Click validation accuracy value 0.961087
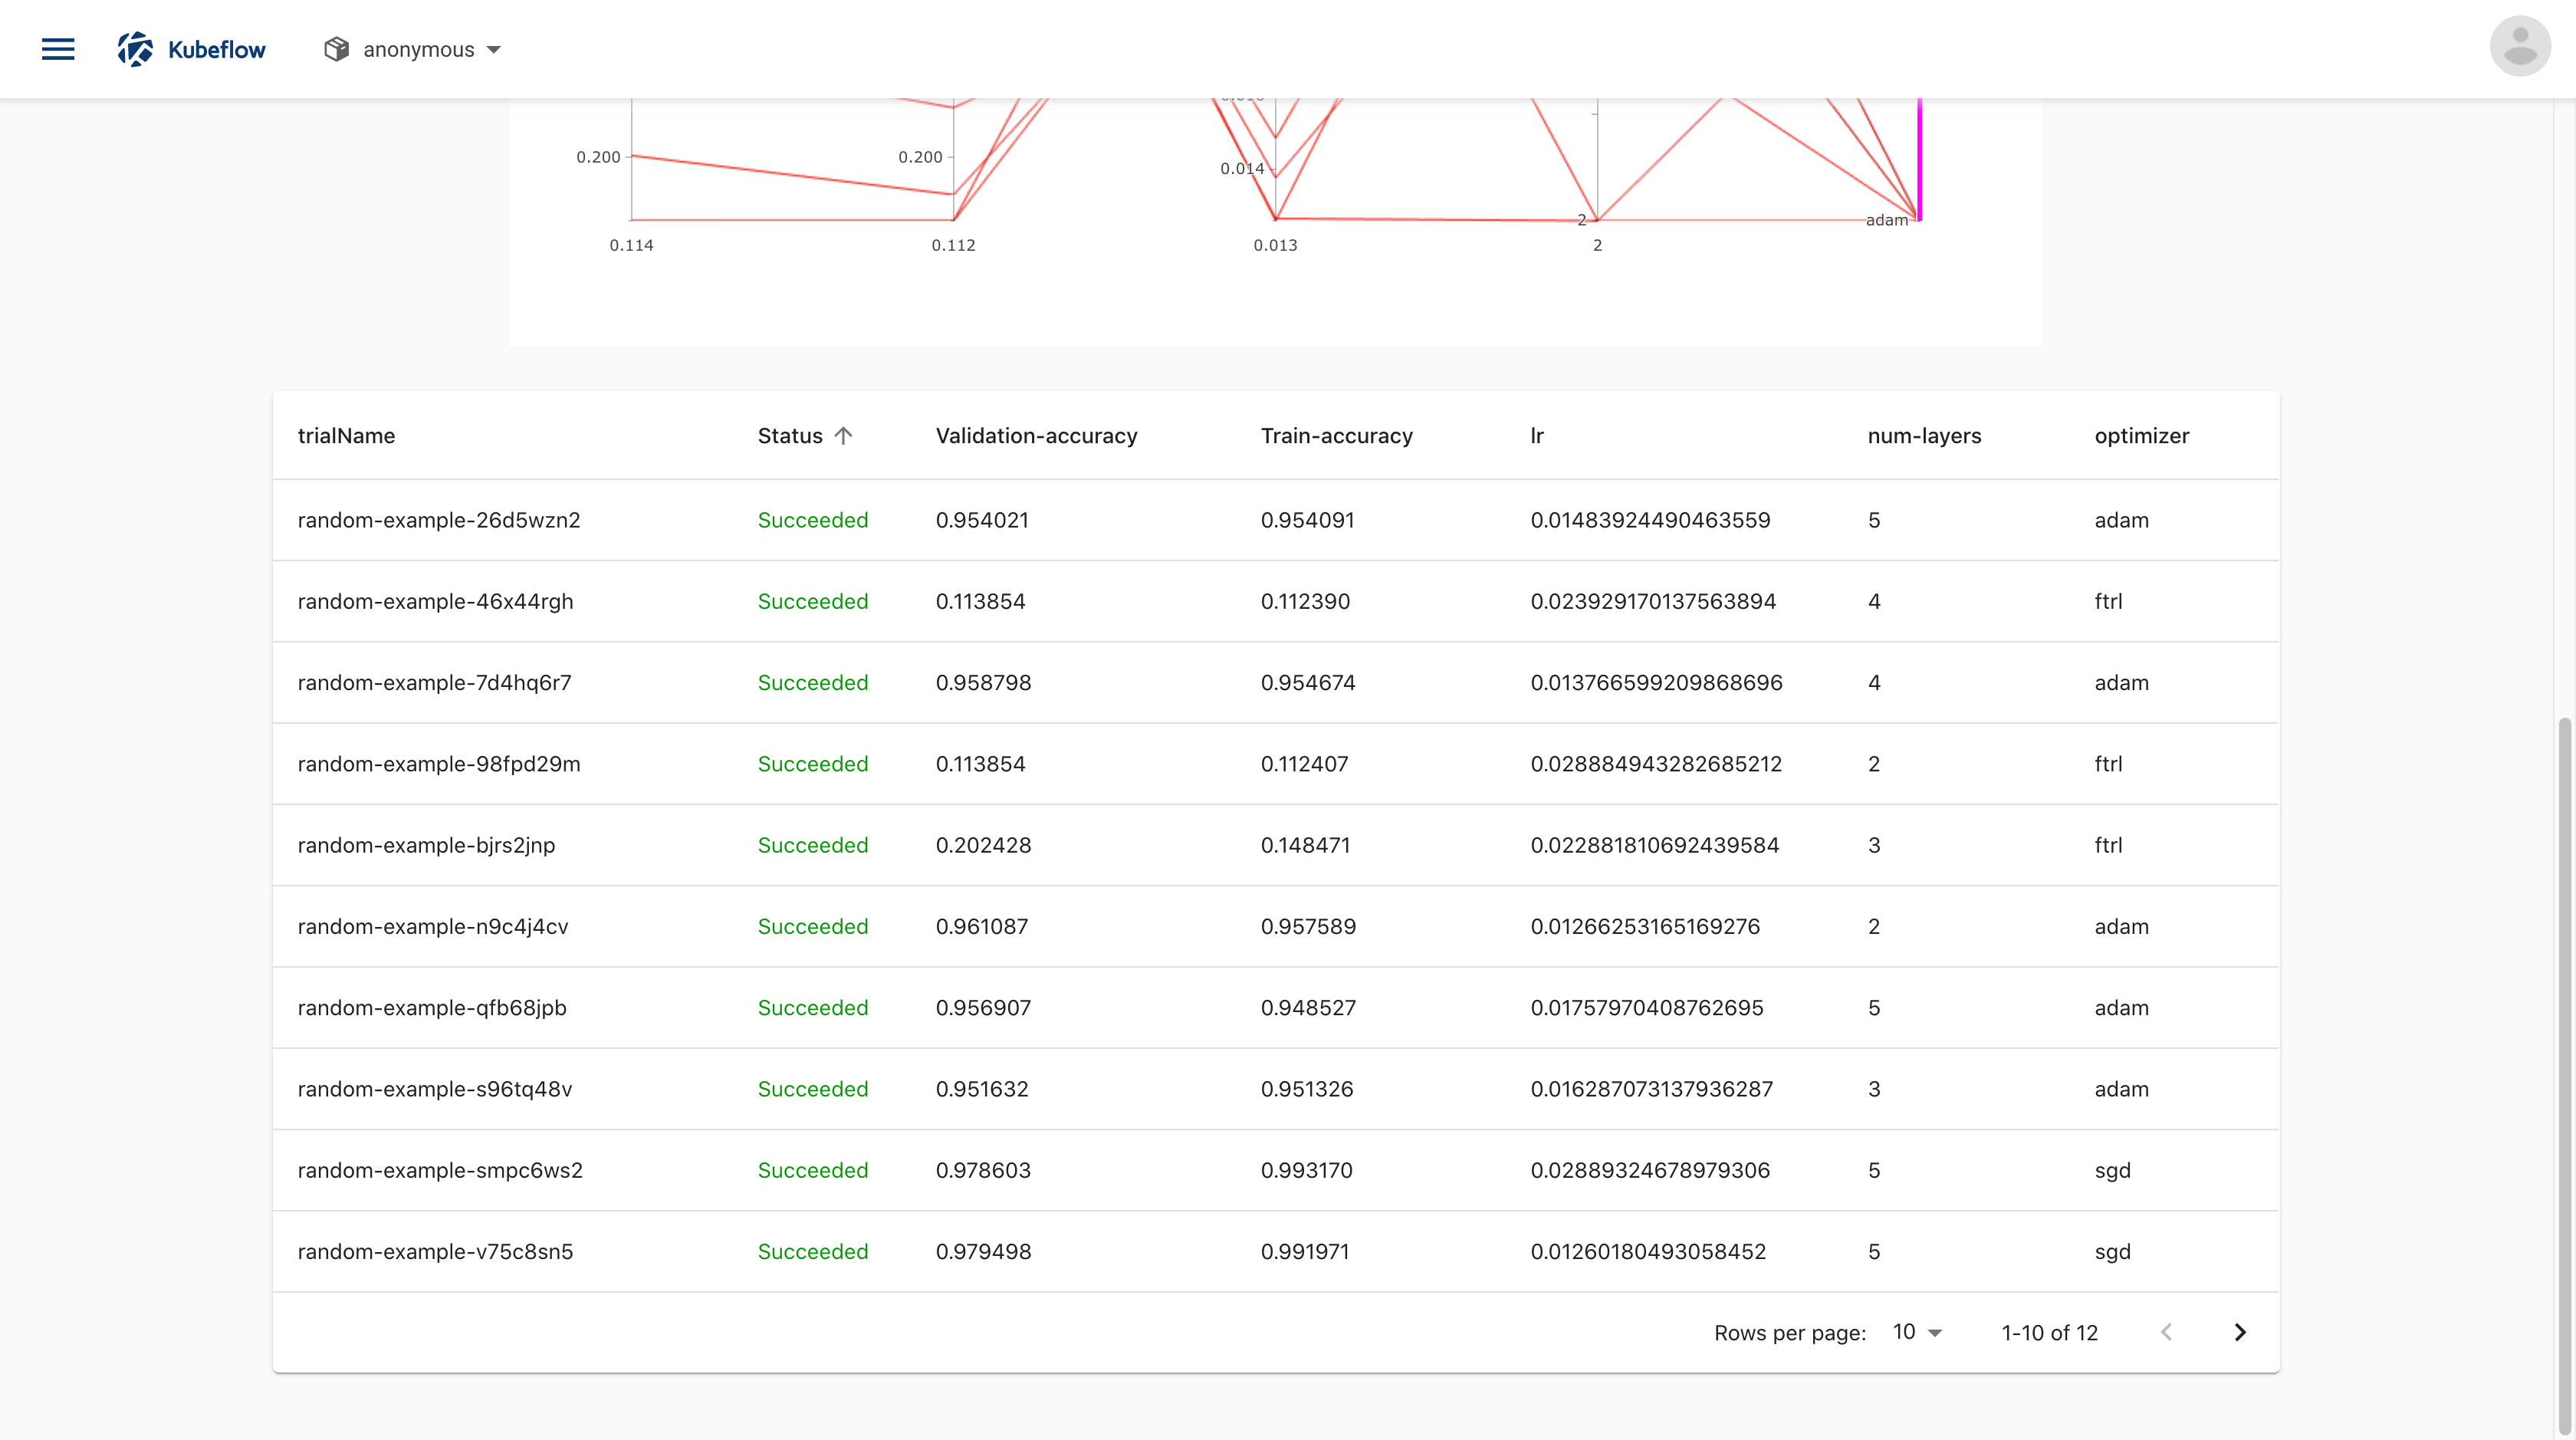Screen dimensions: 2576x1440 click(982, 926)
